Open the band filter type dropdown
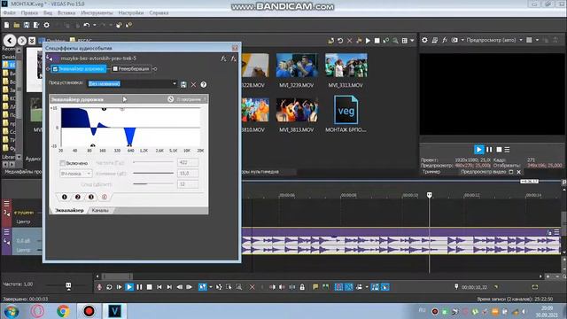The height and width of the screenshot is (319, 567). [75, 174]
